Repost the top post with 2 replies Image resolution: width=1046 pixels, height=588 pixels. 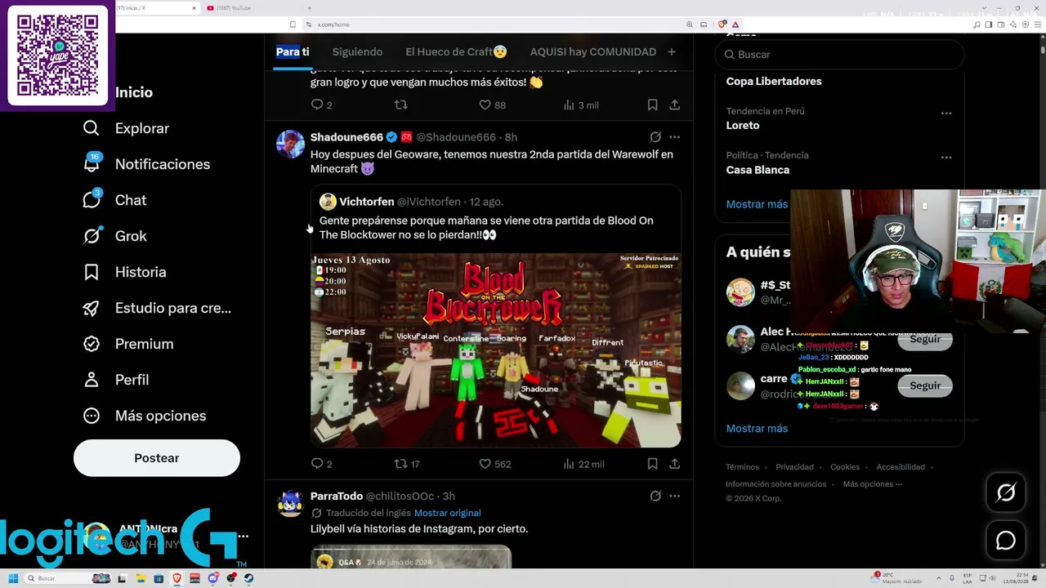(x=400, y=105)
